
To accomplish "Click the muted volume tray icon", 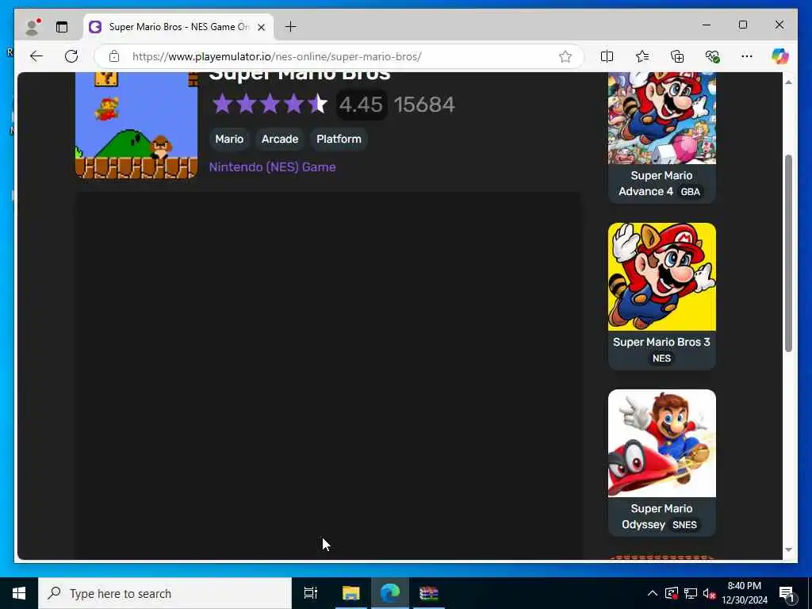I will tap(709, 593).
